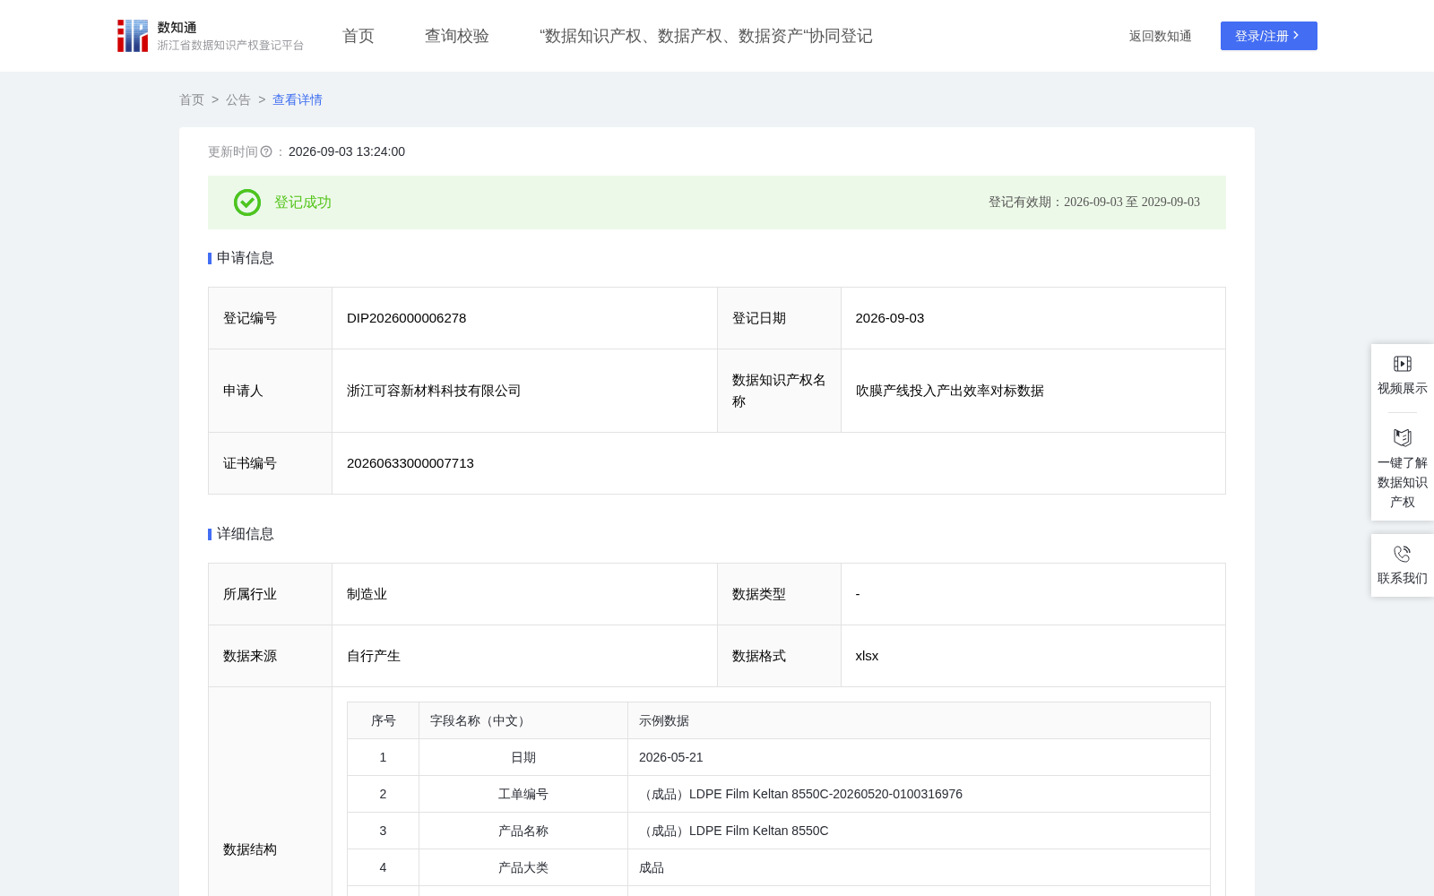This screenshot has height=896, width=1434.
Task: Click the 视频展示 label in sidebar
Action: tap(1403, 388)
